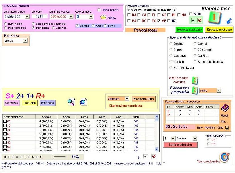Click the Sistemizza button
The height and width of the screenshot is (173, 235).
click(x=11, y=103)
